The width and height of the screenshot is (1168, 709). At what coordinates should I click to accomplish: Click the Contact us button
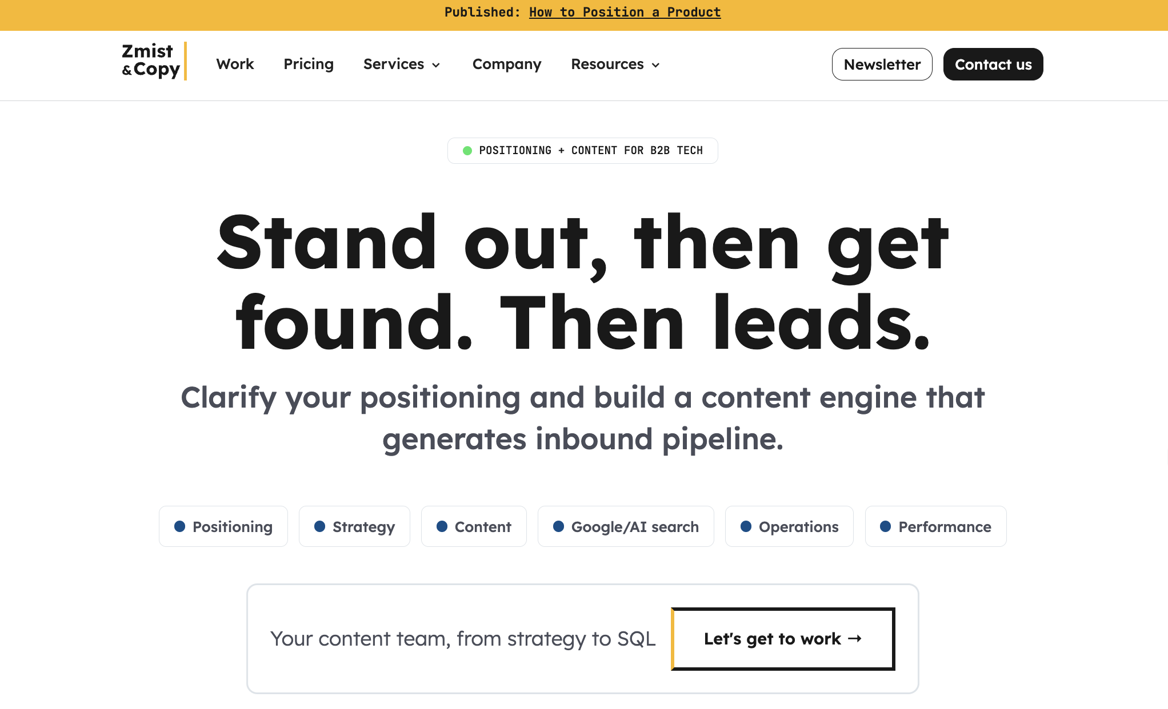[x=993, y=65]
